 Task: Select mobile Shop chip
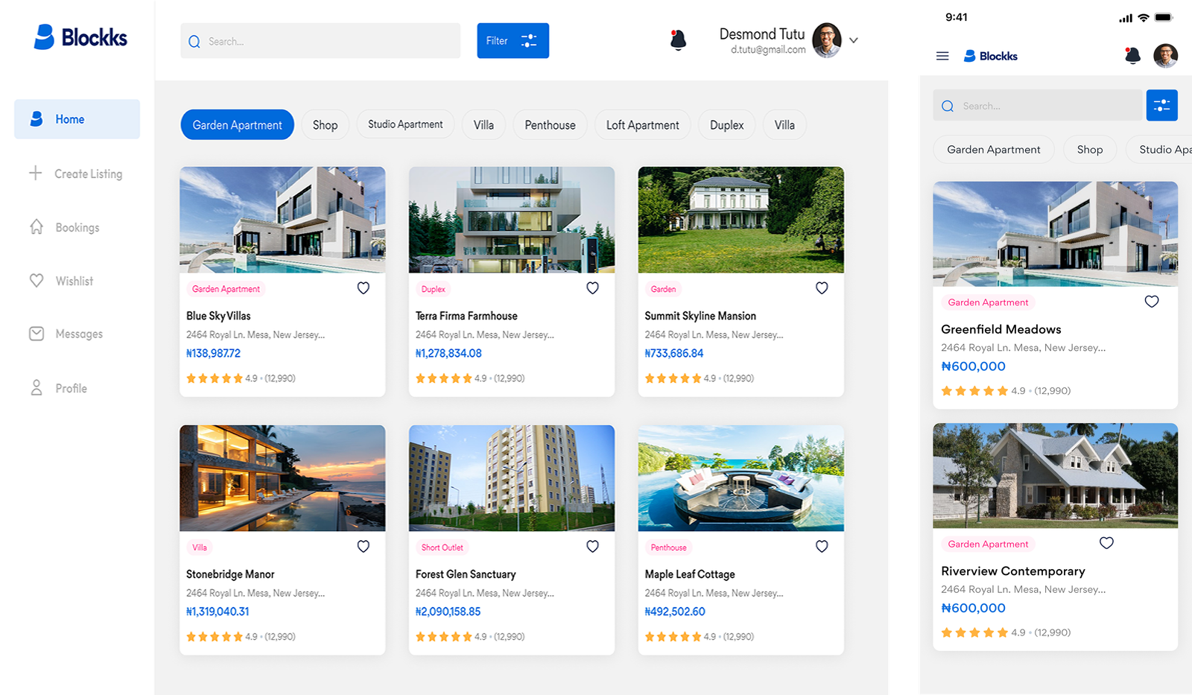tap(1090, 150)
